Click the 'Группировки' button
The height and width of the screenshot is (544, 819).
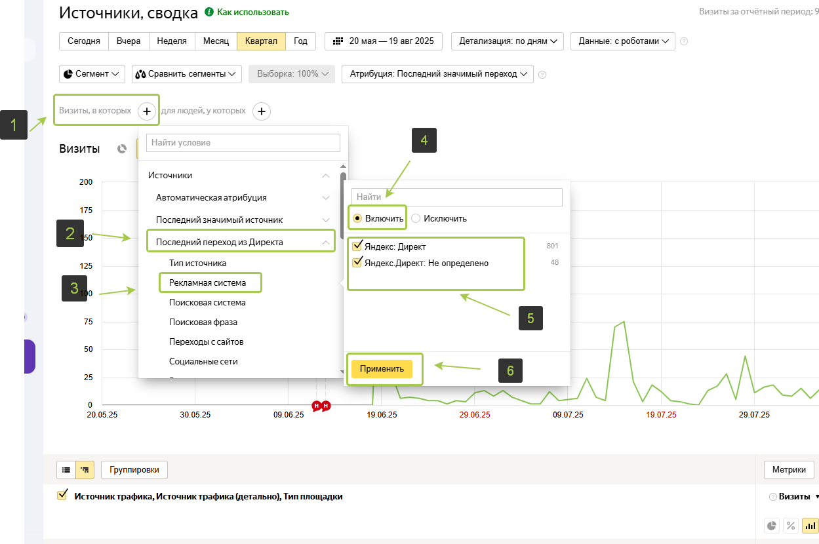tap(134, 470)
